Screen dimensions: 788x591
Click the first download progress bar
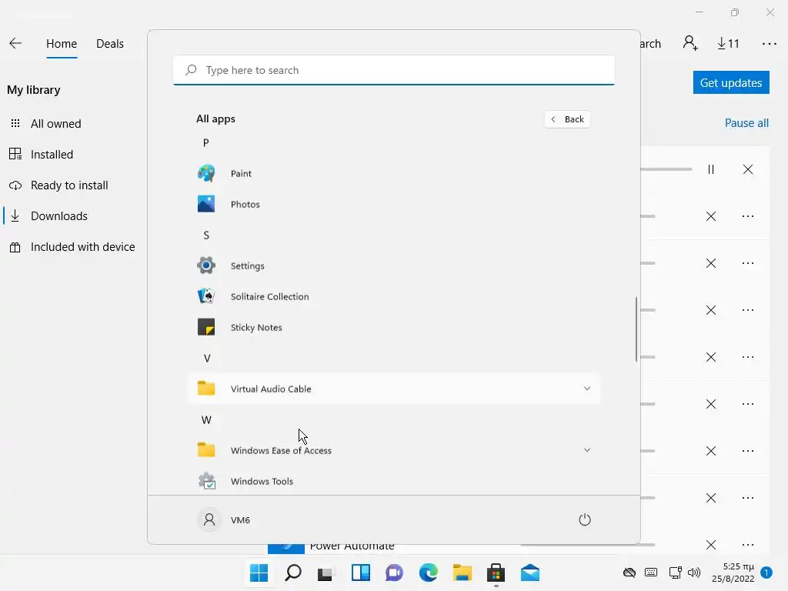(666, 169)
